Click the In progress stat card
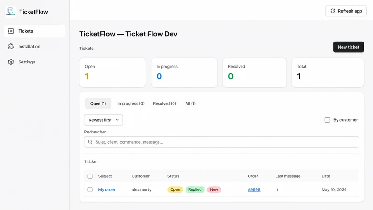This screenshot has width=373, height=210. (184, 73)
